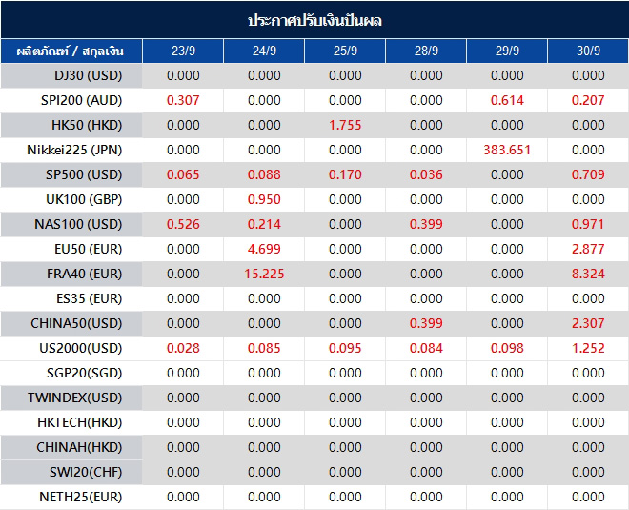This screenshot has height=510, width=629.
Task: Click the 24/9 column header
Action: coord(264,51)
